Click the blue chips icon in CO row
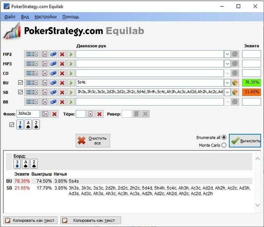Image resolution: width=264 pixels, height=227 pixels. click(x=54, y=73)
